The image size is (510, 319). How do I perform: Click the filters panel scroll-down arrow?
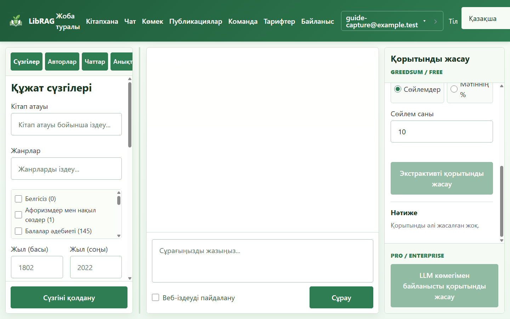(130, 279)
